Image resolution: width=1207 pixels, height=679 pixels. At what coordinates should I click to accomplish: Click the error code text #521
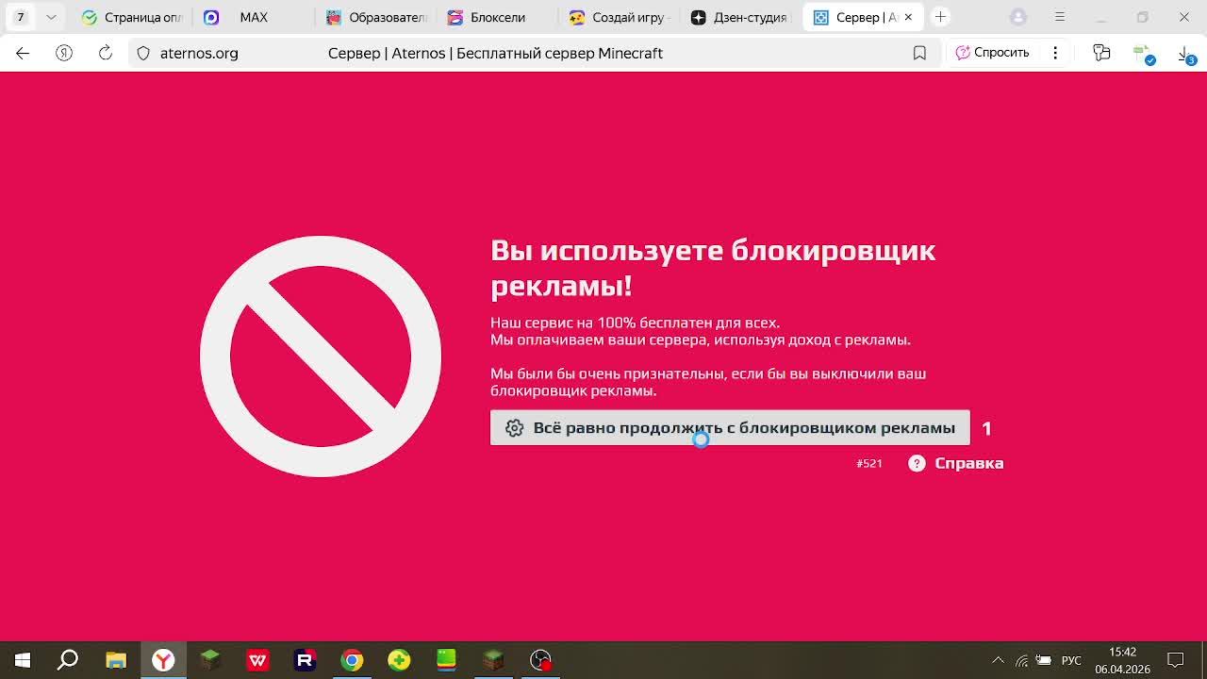pos(869,463)
